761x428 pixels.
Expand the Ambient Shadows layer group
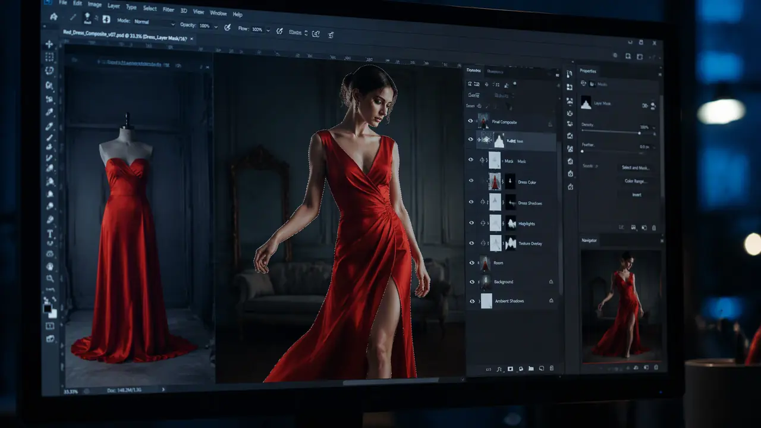(x=479, y=301)
